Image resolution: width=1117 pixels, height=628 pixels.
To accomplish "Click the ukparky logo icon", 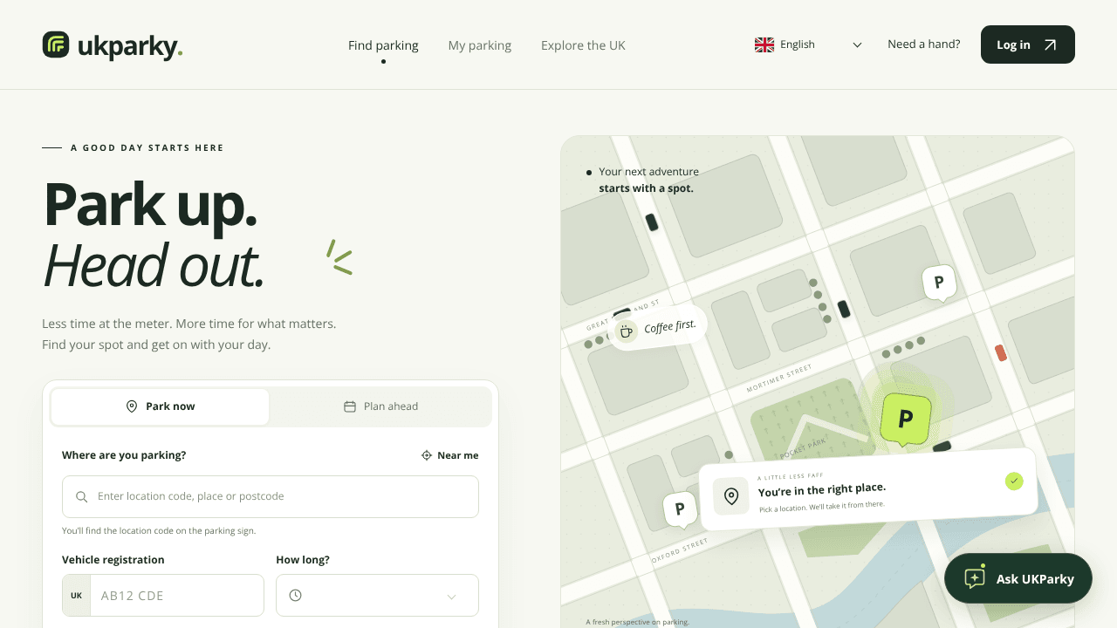I will [56, 45].
